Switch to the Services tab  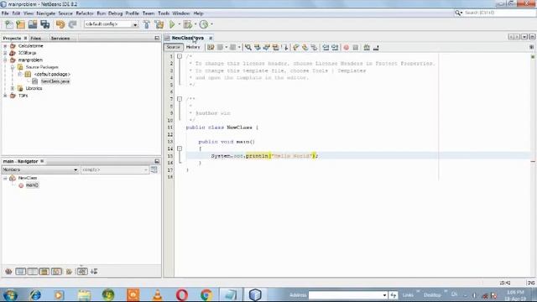pos(60,39)
